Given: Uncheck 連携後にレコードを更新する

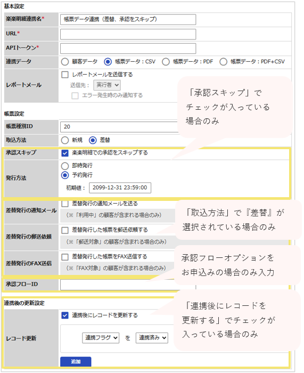Looking at the screenshot, I should (65, 315).
